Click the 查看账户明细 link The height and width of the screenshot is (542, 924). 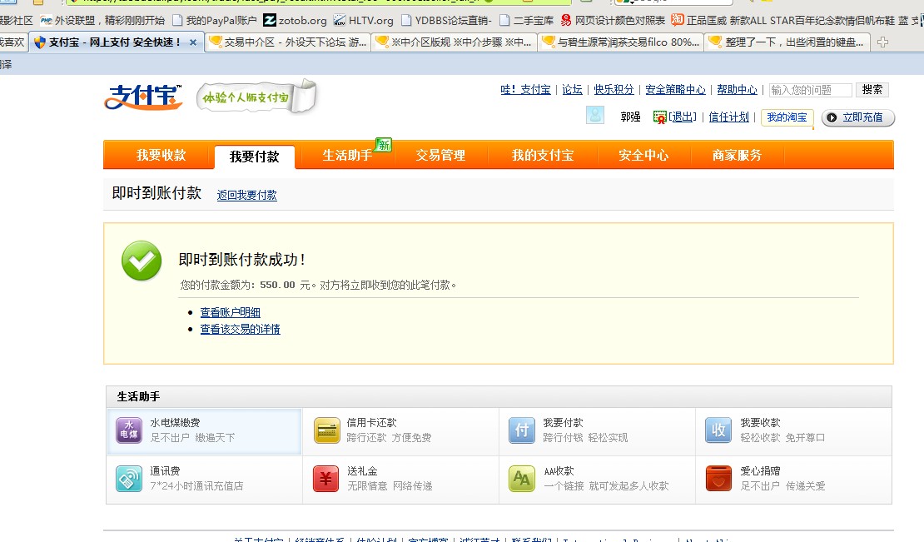point(230,312)
